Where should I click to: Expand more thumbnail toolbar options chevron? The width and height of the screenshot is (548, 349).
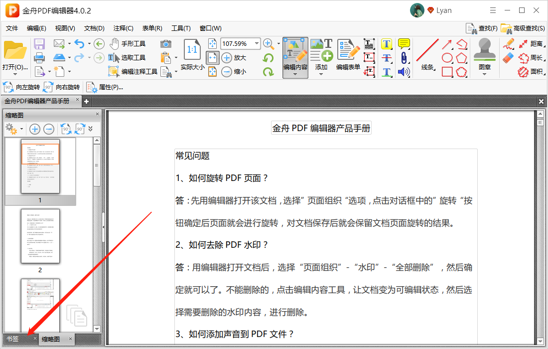point(91,129)
